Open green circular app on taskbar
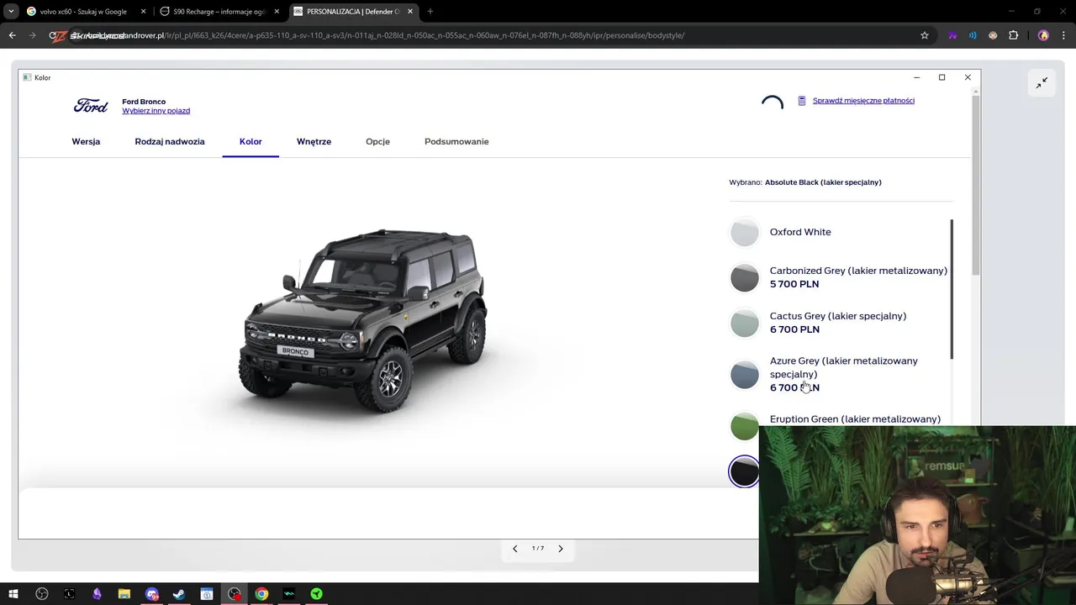Image resolution: width=1076 pixels, height=605 pixels. [x=316, y=594]
